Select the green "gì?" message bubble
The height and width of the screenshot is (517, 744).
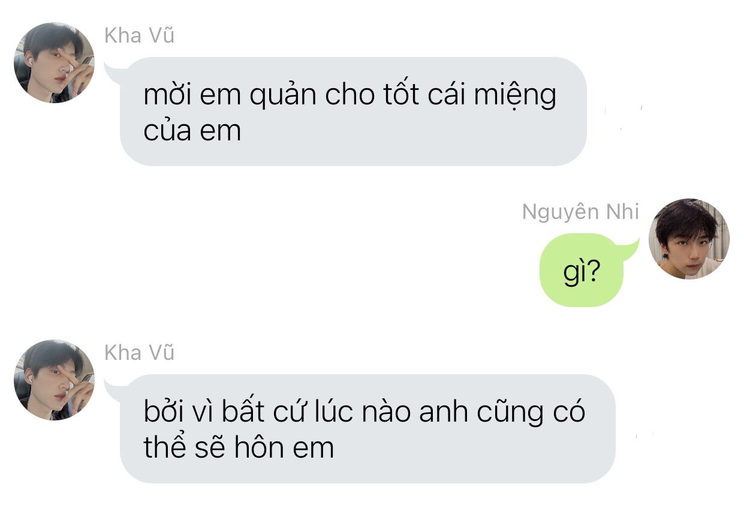[582, 271]
